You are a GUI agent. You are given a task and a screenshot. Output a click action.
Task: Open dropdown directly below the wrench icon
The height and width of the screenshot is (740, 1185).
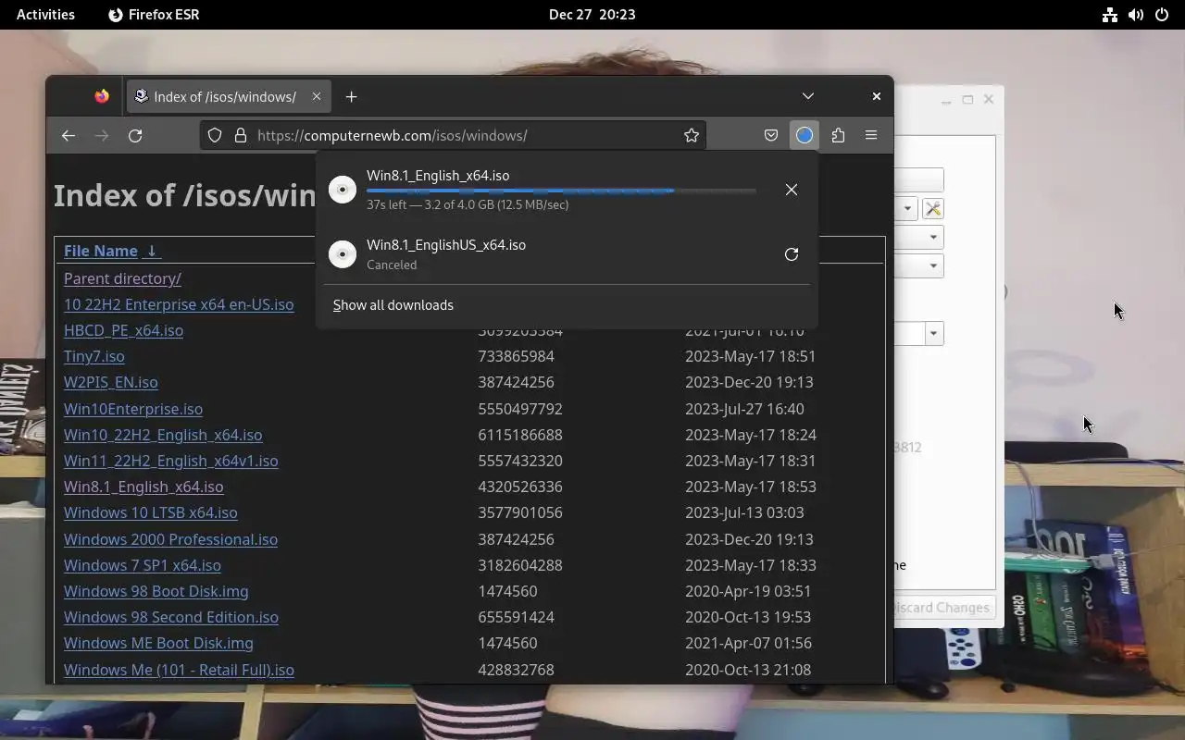pos(919,237)
